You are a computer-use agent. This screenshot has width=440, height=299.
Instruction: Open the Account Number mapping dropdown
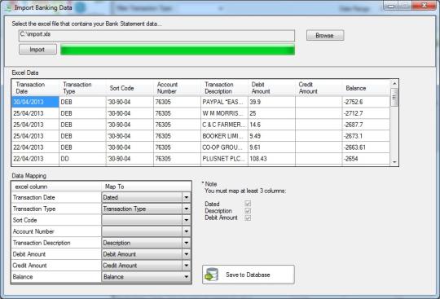click(x=187, y=231)
